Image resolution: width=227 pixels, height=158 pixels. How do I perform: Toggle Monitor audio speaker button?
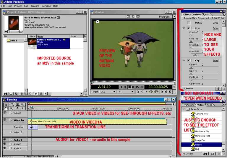[174, 87]
